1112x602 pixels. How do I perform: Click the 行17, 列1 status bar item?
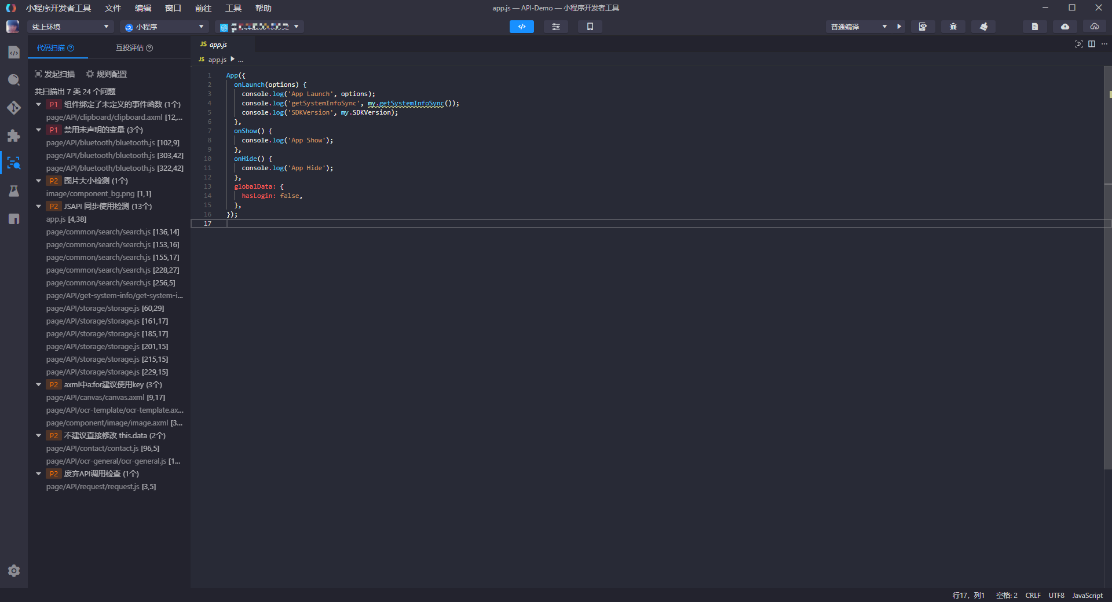[x=968, y=596]
